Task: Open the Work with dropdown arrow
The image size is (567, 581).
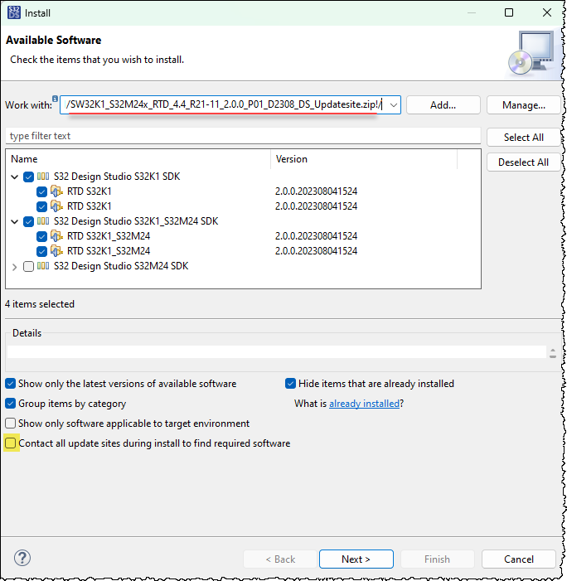Action: (394, 105)
